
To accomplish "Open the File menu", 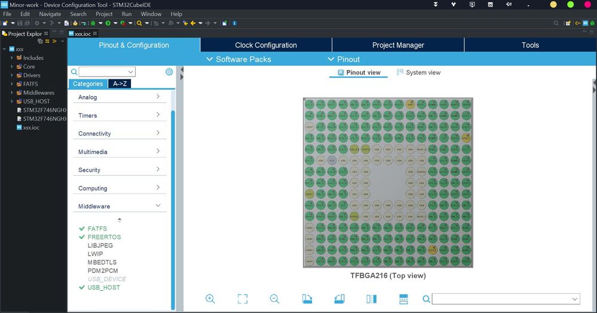I will tap(7, 14).
